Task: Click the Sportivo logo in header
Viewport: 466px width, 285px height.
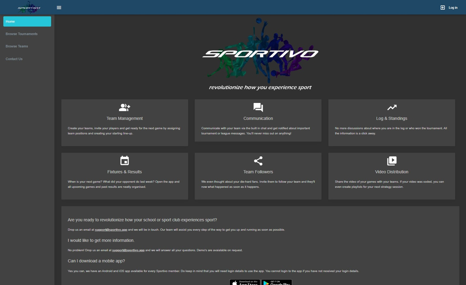Action: point(29,7)
